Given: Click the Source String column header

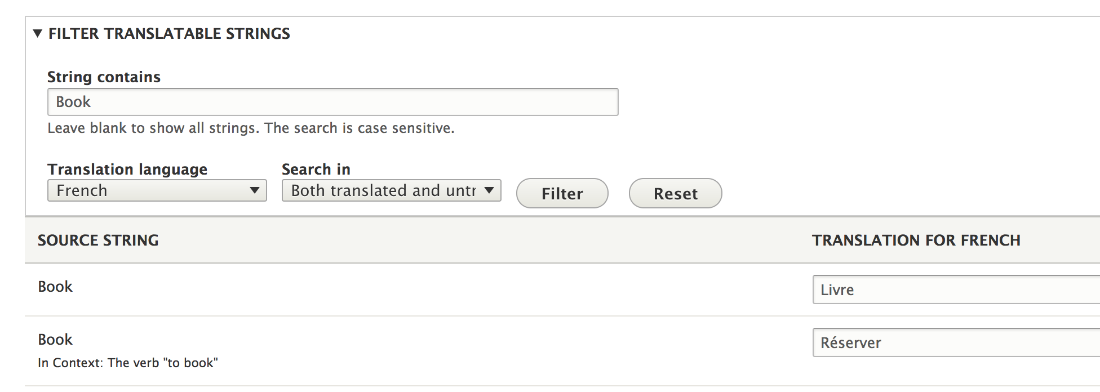Looking at the screenshot, I should tap(98, 240).
